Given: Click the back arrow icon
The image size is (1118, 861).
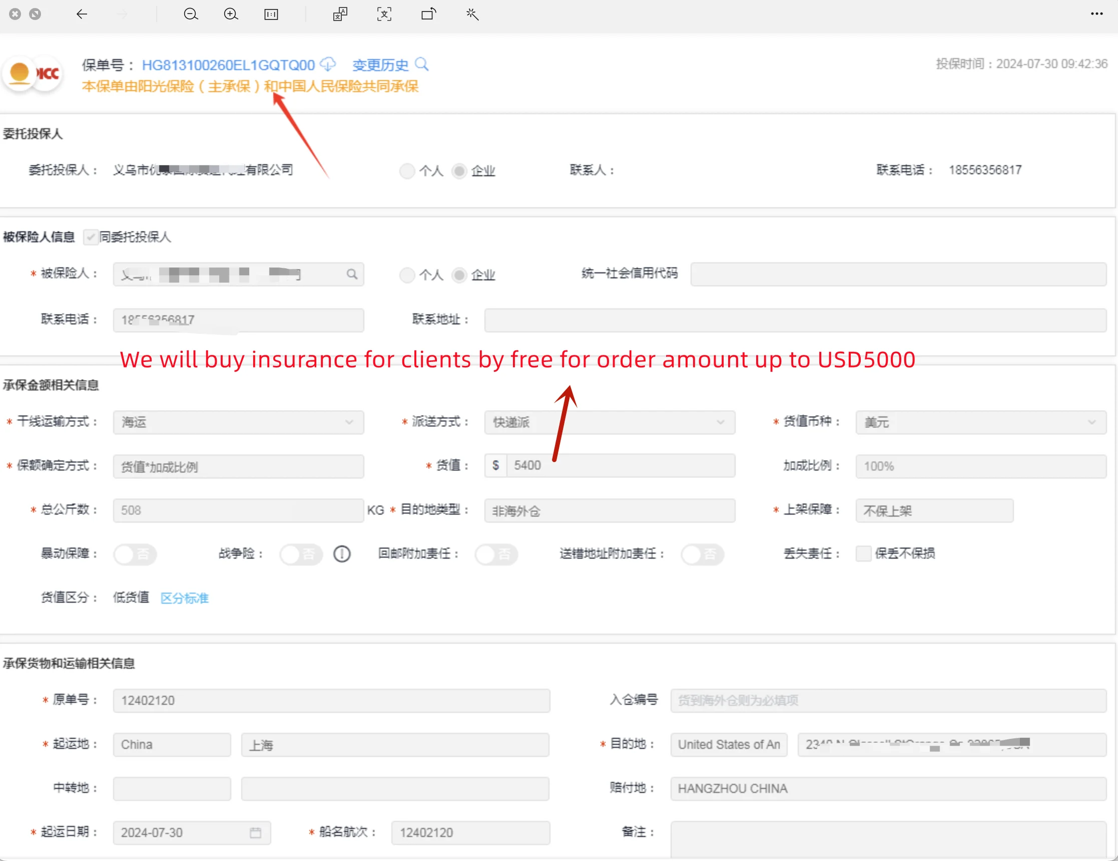Looking at the screenshot, I should pyautogui.click(x=82, y=15).
